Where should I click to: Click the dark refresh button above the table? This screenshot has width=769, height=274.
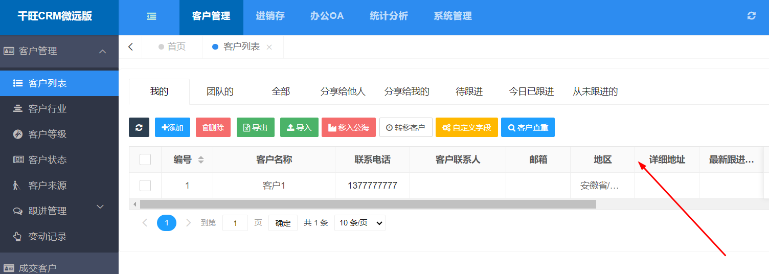click(139, 127)
